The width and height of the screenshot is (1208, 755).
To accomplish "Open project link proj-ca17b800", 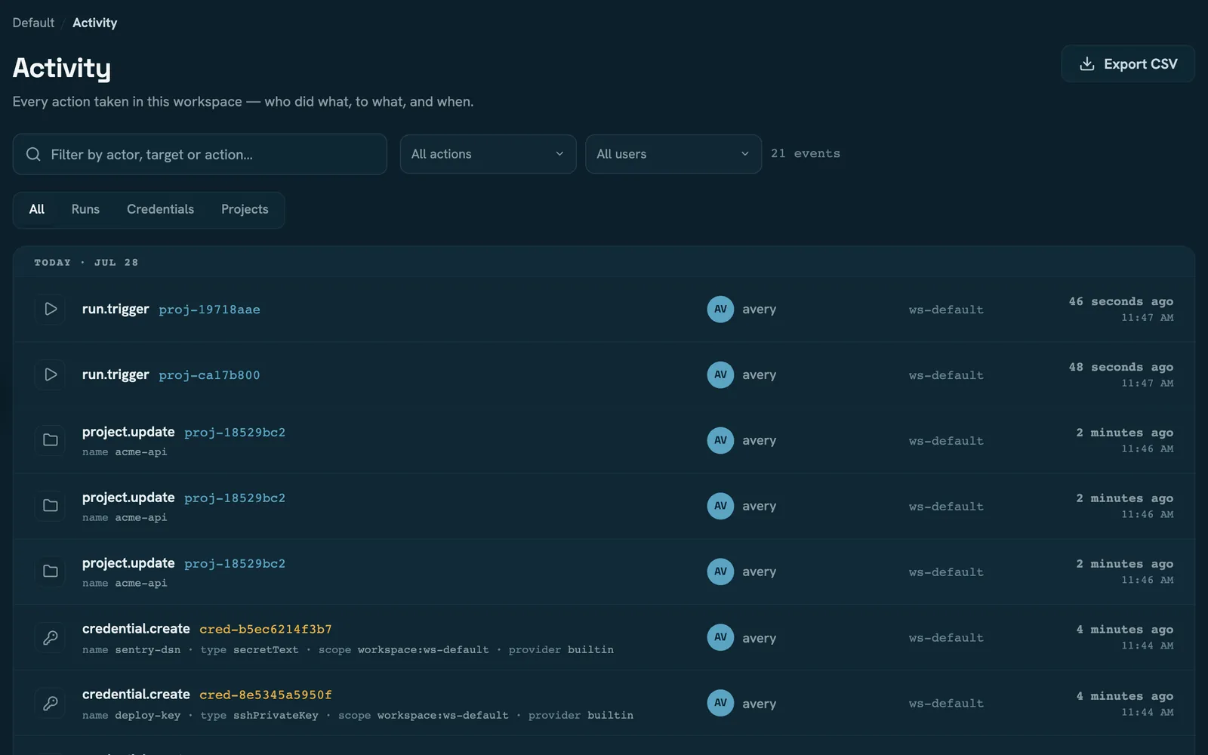I will tap(209, 375).
